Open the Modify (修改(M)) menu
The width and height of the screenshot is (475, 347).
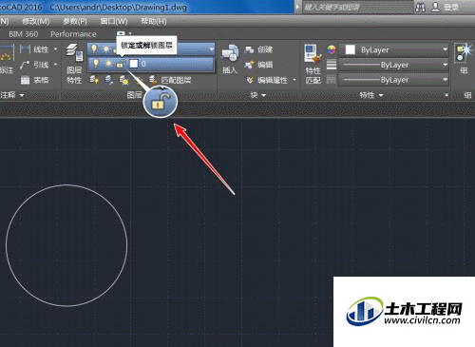point(36,21)
